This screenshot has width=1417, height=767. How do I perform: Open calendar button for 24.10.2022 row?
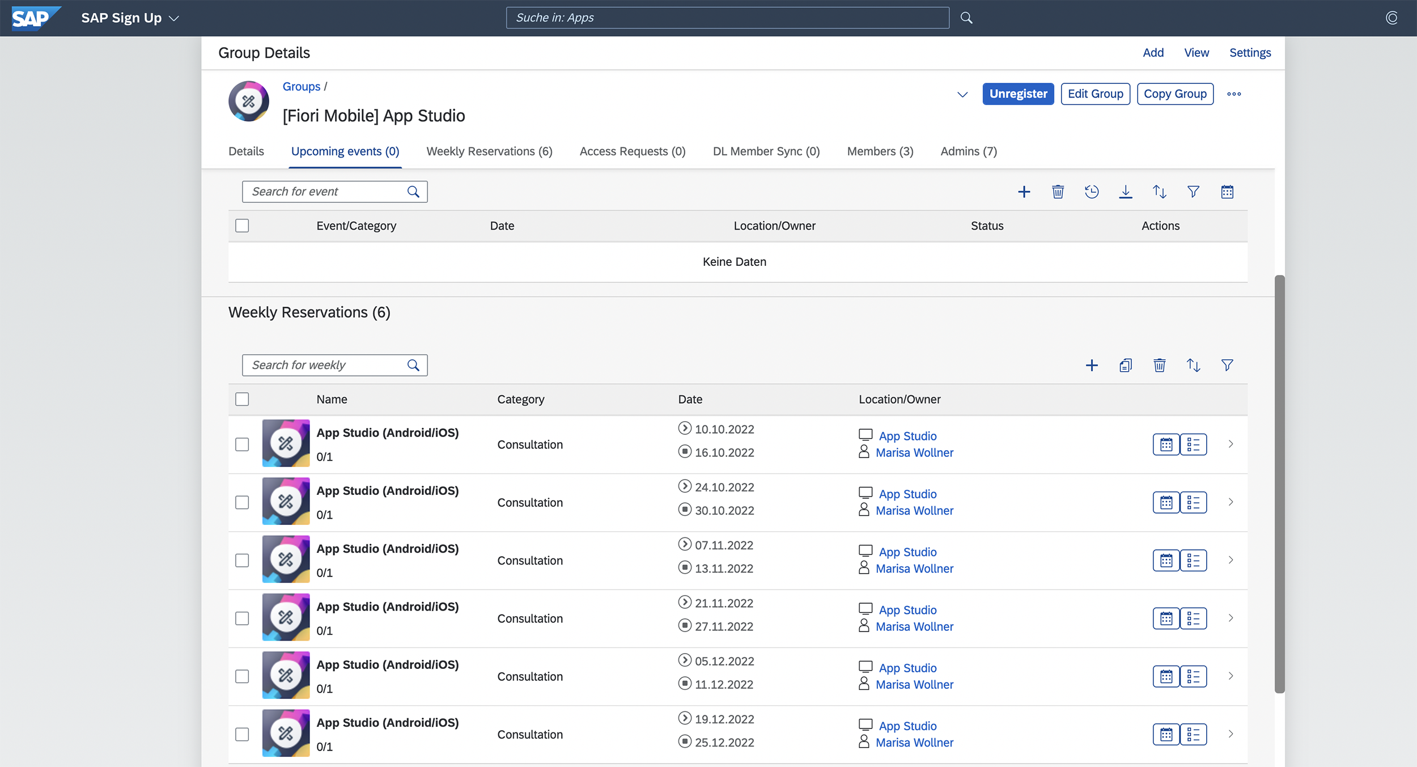click(x=1166, y=502)
